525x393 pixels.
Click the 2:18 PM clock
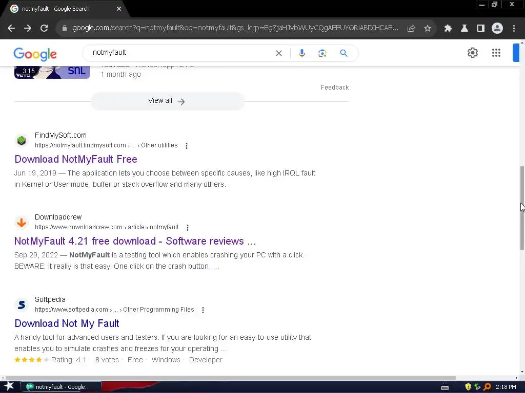pyautogui.click(x=506, y=387)
